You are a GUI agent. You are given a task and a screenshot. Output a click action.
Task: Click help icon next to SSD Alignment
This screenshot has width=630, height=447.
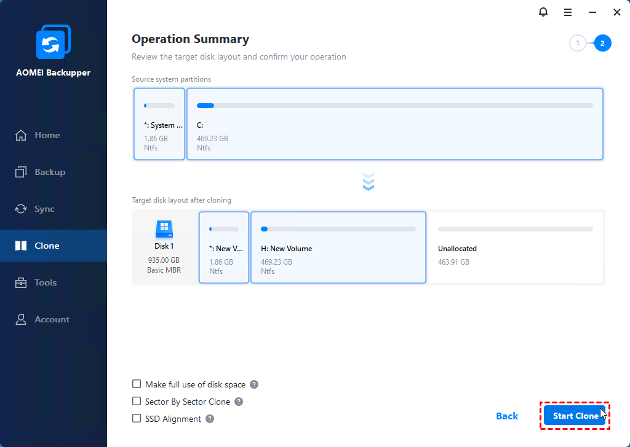click(x=210, y=419)
